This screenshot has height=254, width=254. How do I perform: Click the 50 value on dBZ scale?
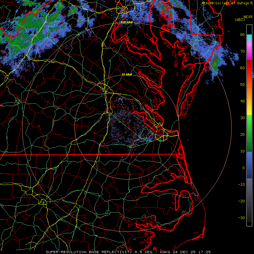[x=242, y=85]
